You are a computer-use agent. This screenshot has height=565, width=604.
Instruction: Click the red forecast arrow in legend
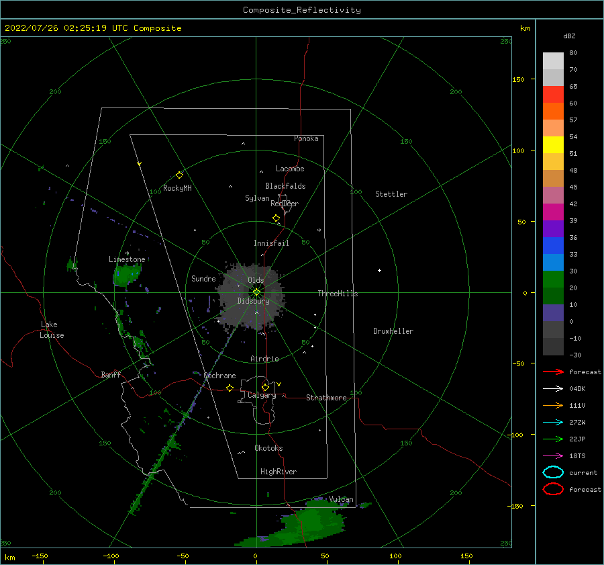[553, 372]
